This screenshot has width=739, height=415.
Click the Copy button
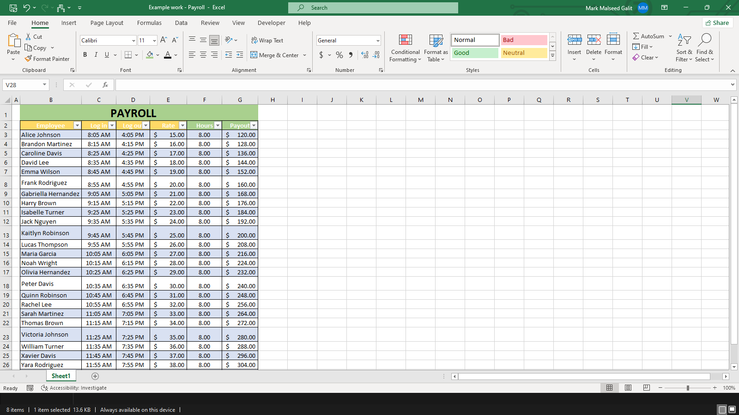click(x=36, y=48)
